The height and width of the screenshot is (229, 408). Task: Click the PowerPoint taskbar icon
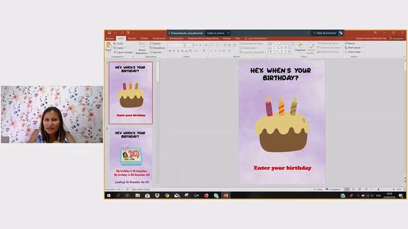pyautogui.click(x=226, y=195)
